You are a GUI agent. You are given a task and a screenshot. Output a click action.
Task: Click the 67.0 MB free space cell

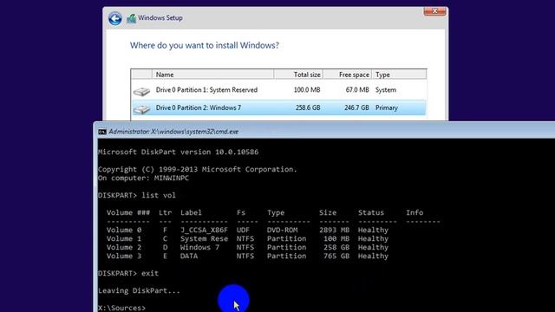click(357, 90)
